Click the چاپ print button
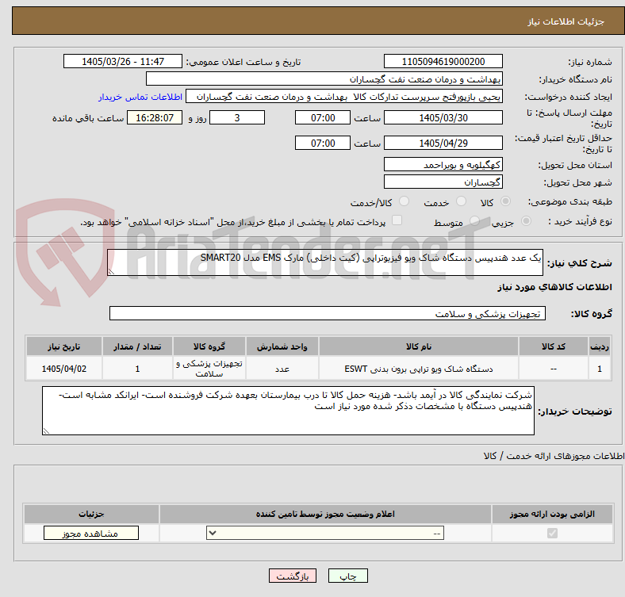This screenshot has height=597, width=625. pos(348,576)
